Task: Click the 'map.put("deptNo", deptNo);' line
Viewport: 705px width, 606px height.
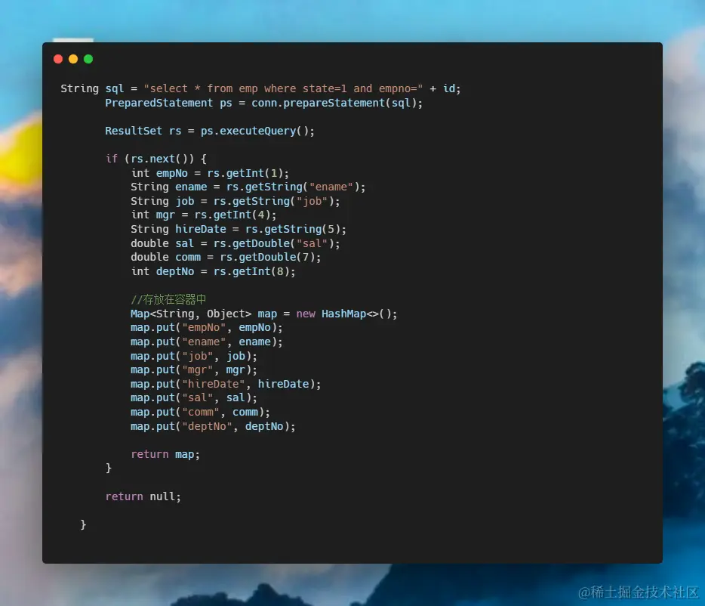Action: click(x=213, y=426)
